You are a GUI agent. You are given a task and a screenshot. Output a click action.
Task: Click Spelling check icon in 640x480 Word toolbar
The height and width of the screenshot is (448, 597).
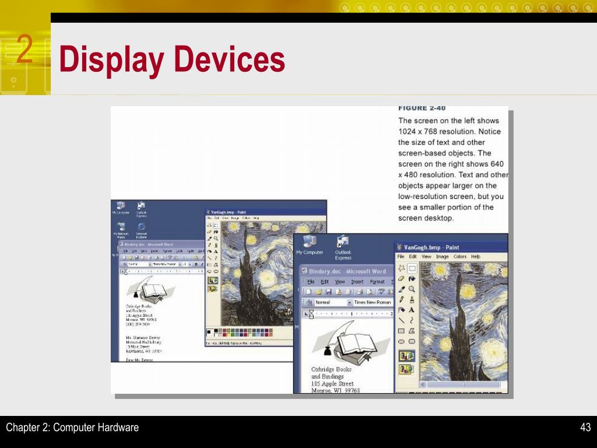[x=381, y=292]
